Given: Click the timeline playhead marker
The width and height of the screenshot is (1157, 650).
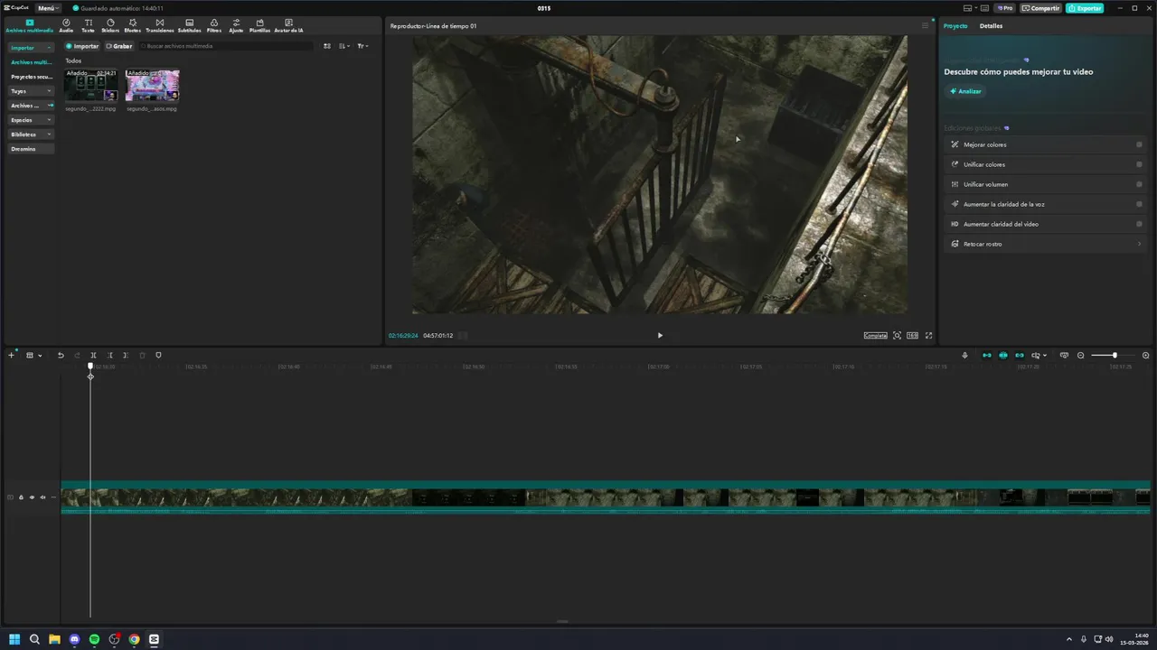Looking at the screenshot, I should (90, 367).
